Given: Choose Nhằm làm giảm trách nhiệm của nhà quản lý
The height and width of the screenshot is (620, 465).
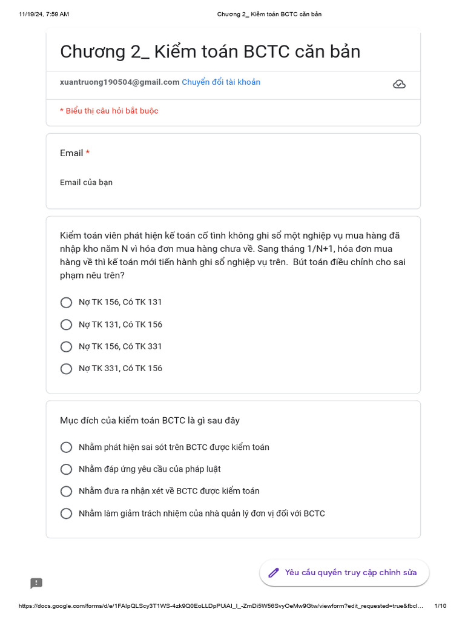Looking at the screenshot, I should click(67, 513).
